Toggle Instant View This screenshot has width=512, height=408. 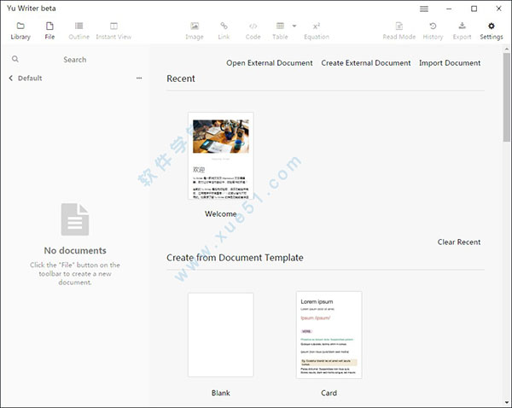pyautogui.click(x=113, y=31)
